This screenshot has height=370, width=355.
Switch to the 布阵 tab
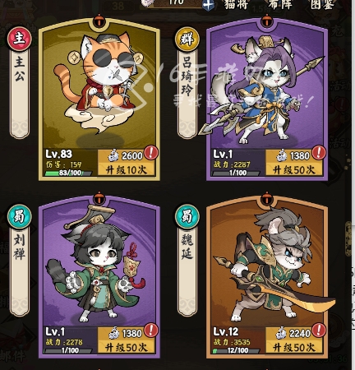click(279, 5)
